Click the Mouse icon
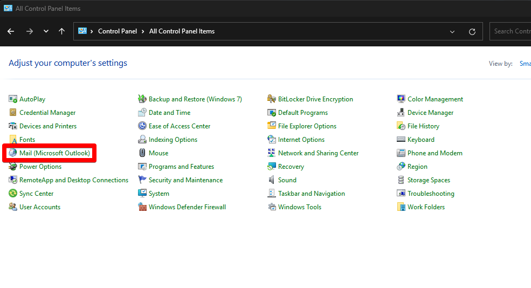Image resolution: width=531 pixels, height=288 pixels. click(x=142, y=153)
